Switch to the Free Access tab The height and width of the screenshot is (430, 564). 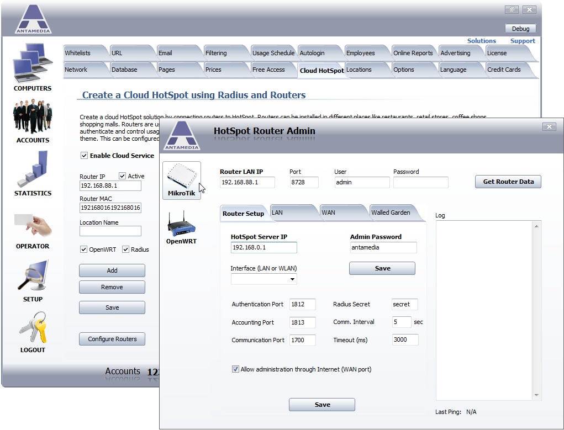(273, 70)
